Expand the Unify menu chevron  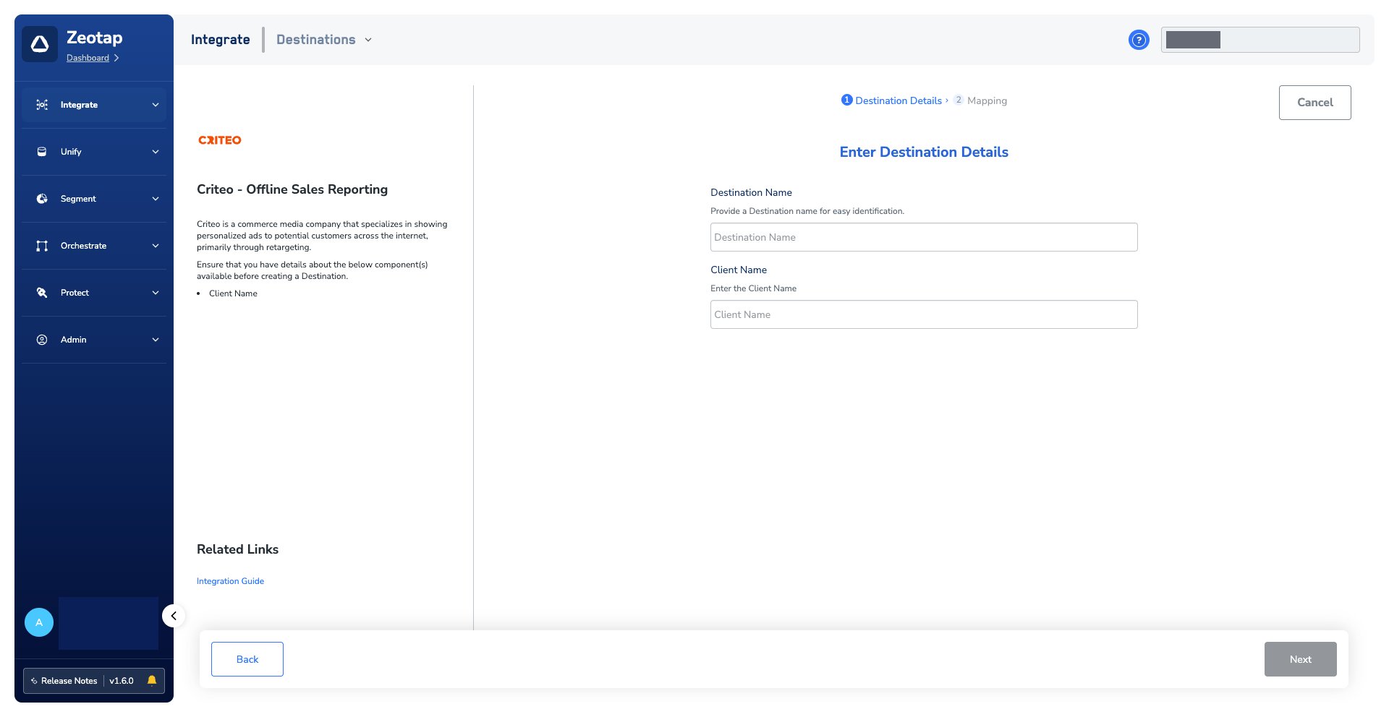click(156, 152)
